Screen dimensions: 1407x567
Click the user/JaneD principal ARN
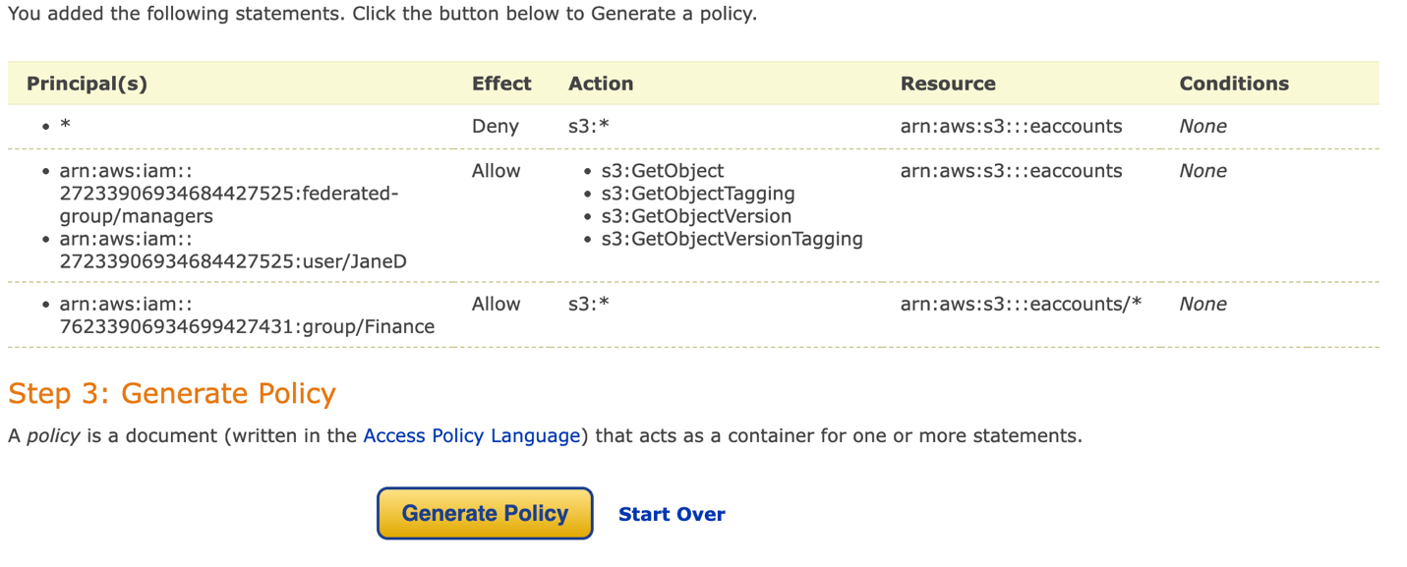233,251
